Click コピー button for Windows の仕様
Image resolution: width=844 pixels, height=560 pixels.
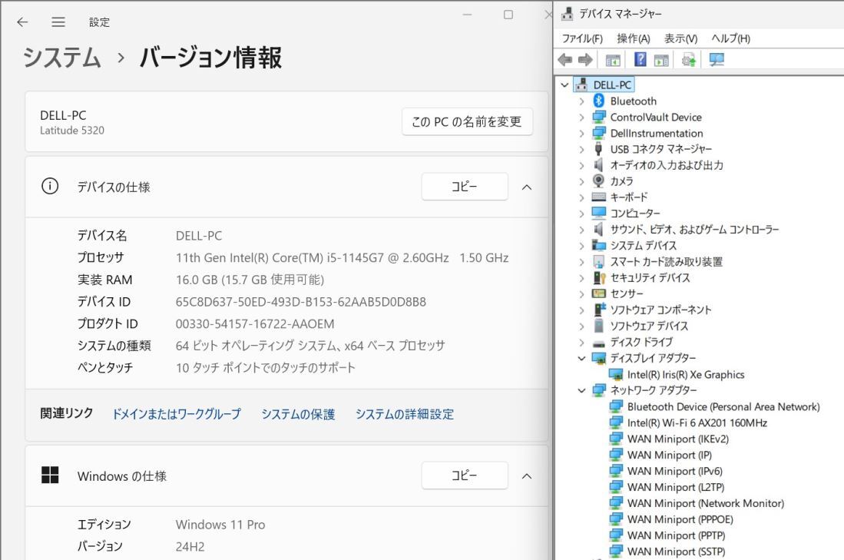[x=465, y=476]
